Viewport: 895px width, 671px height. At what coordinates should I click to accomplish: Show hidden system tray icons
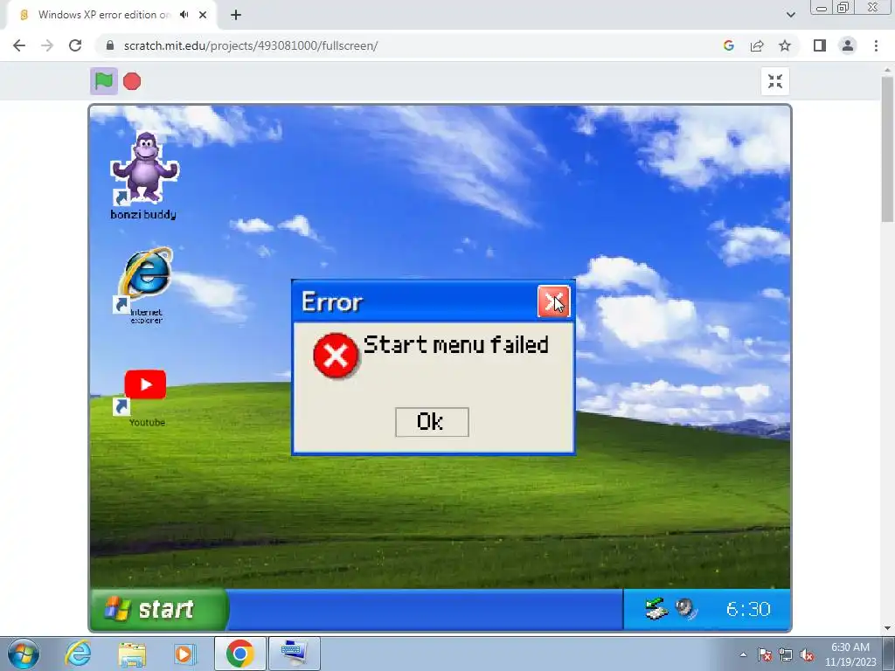[x=743, y=654]
